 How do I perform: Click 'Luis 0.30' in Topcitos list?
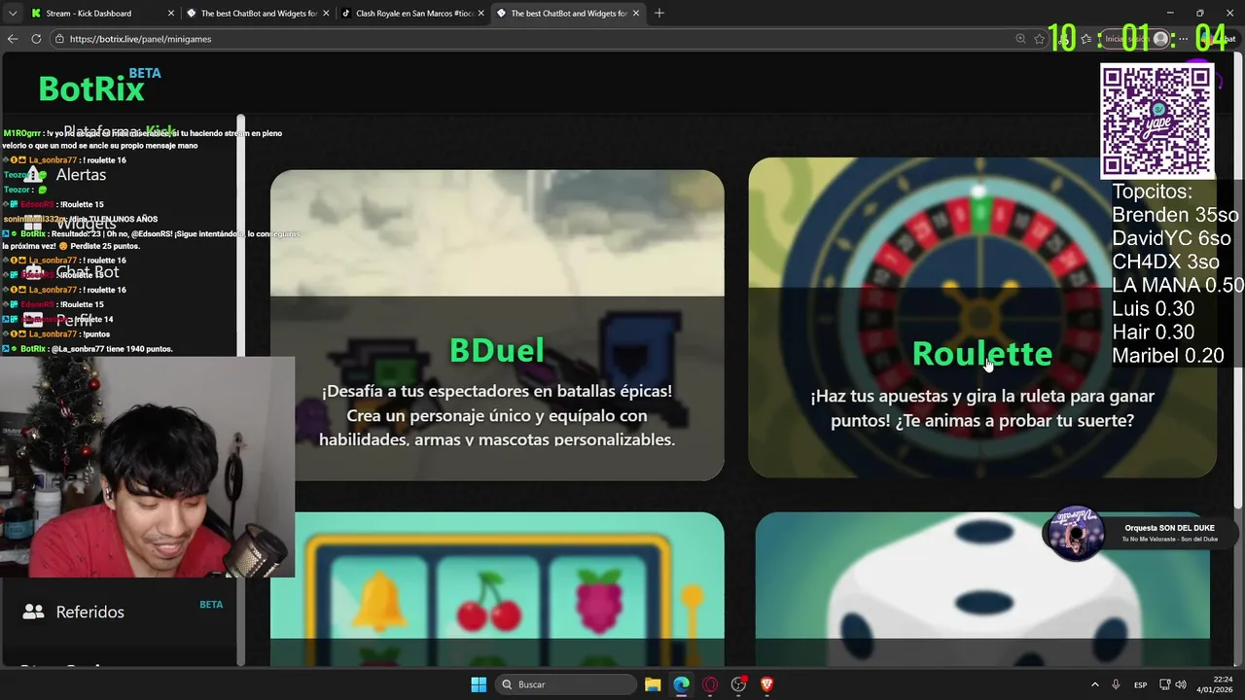1153,308
